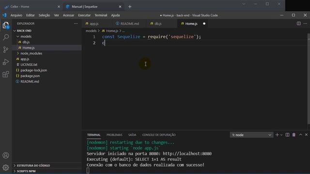The image size is (310, 174).
Task: Open the Run and Debug view
Action: (x=6, y=62)
